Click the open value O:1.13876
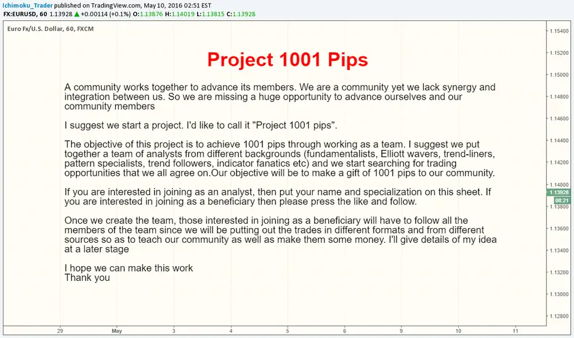The image size is (574, 338). click(x=148, y=14)
